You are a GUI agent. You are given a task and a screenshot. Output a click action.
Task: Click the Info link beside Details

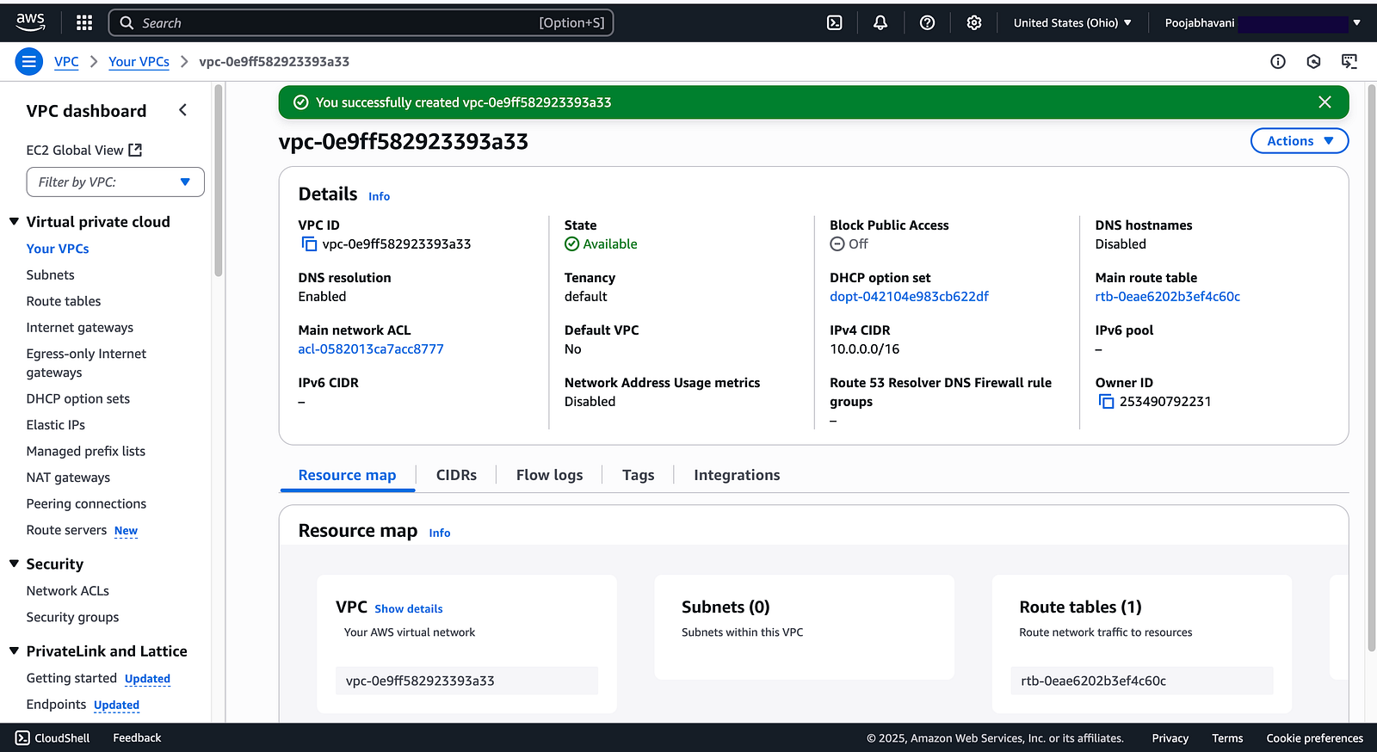[379, 196]
